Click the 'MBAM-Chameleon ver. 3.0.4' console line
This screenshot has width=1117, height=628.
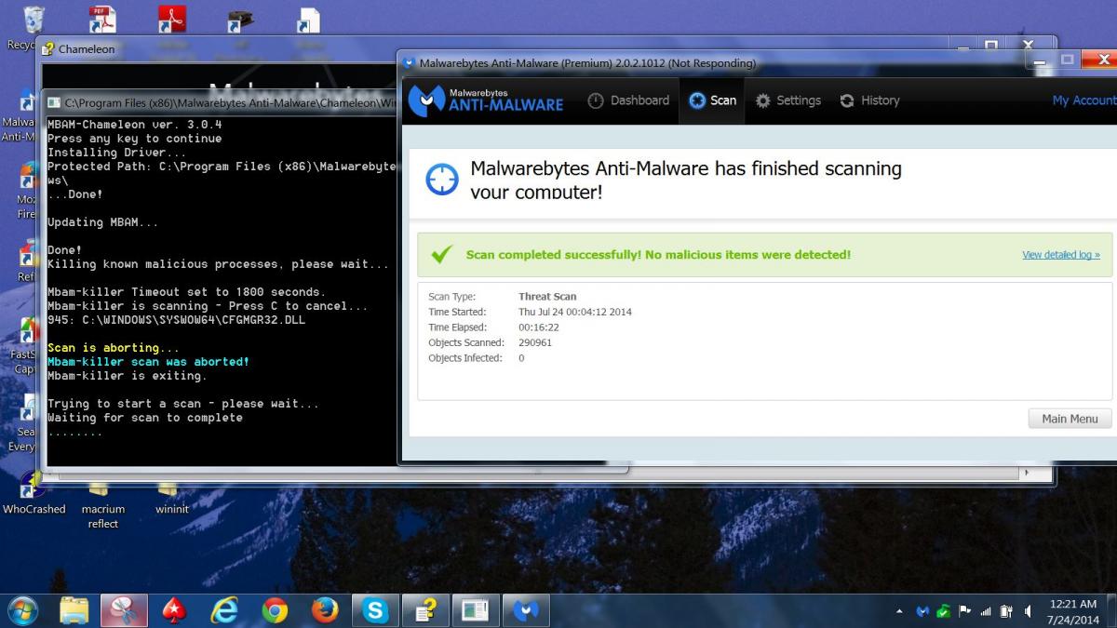click(x=134, y=125)
